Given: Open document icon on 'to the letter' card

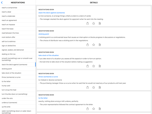Looking at the screenshot, I should (100, 109).
